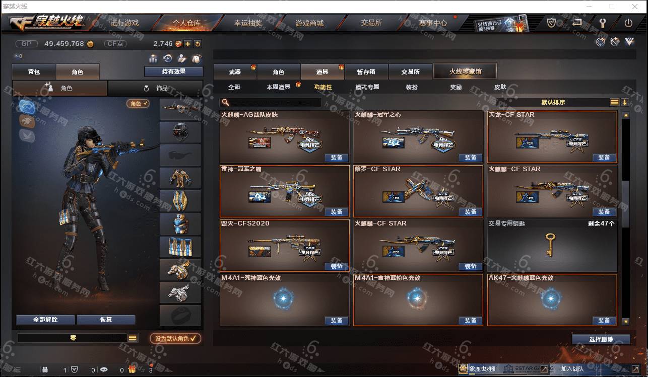Toggle list view icon beside 默认排序

615,102
